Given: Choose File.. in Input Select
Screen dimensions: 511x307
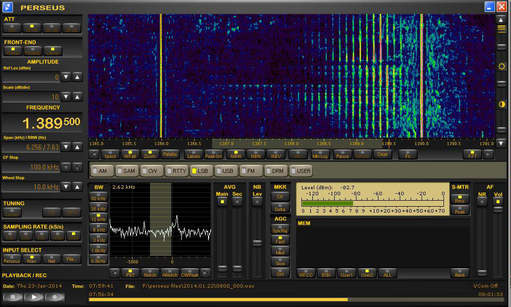Looking at the screenshot, I should coord(72,259).
